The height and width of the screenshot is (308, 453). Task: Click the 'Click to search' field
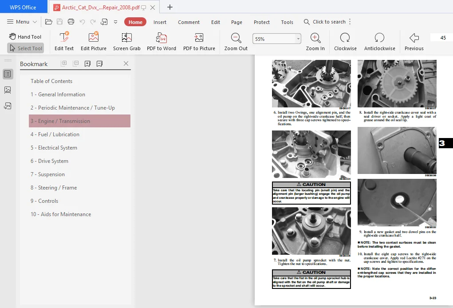(325, 22)
